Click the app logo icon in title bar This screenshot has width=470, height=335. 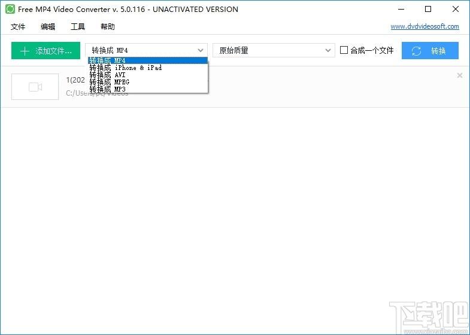(x=10, y=9)
